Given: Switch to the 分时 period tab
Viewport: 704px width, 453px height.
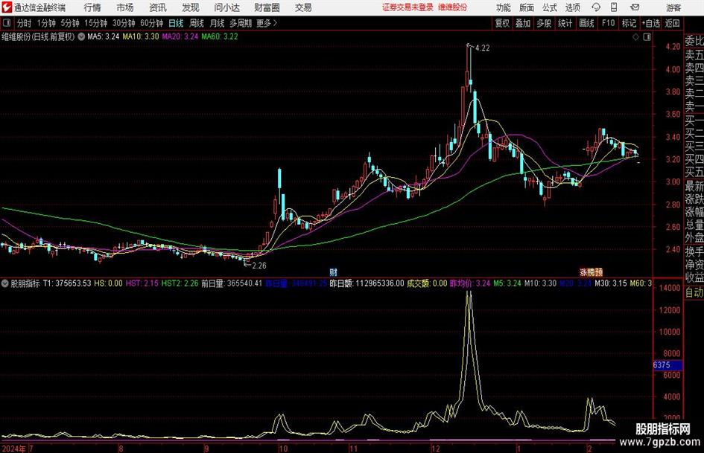Looking at the screenshot, I should (25, 23).
